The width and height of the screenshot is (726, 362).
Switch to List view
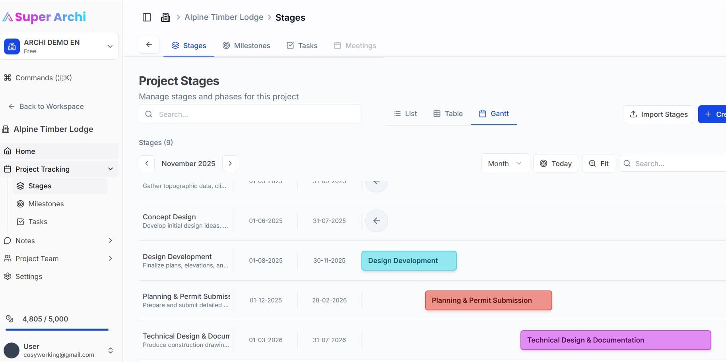coord(405,114)
